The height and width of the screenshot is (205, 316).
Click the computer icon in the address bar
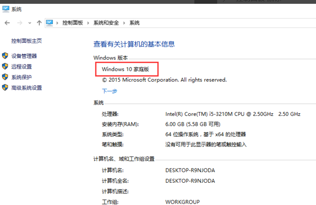(x=50, y=23)
